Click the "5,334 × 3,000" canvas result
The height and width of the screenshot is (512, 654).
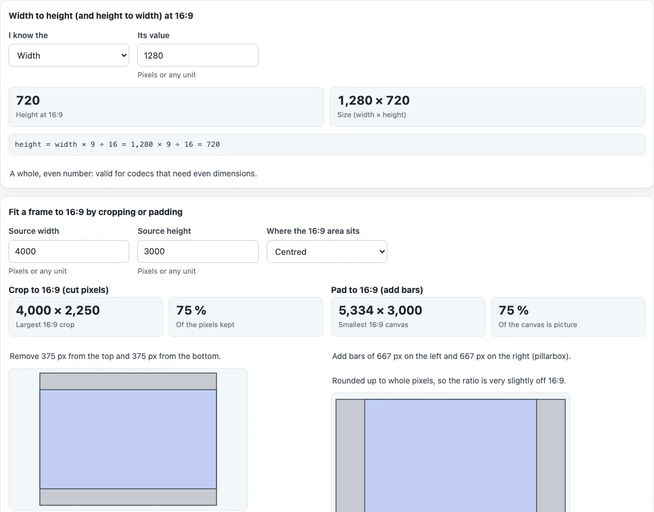pos(381,311)
